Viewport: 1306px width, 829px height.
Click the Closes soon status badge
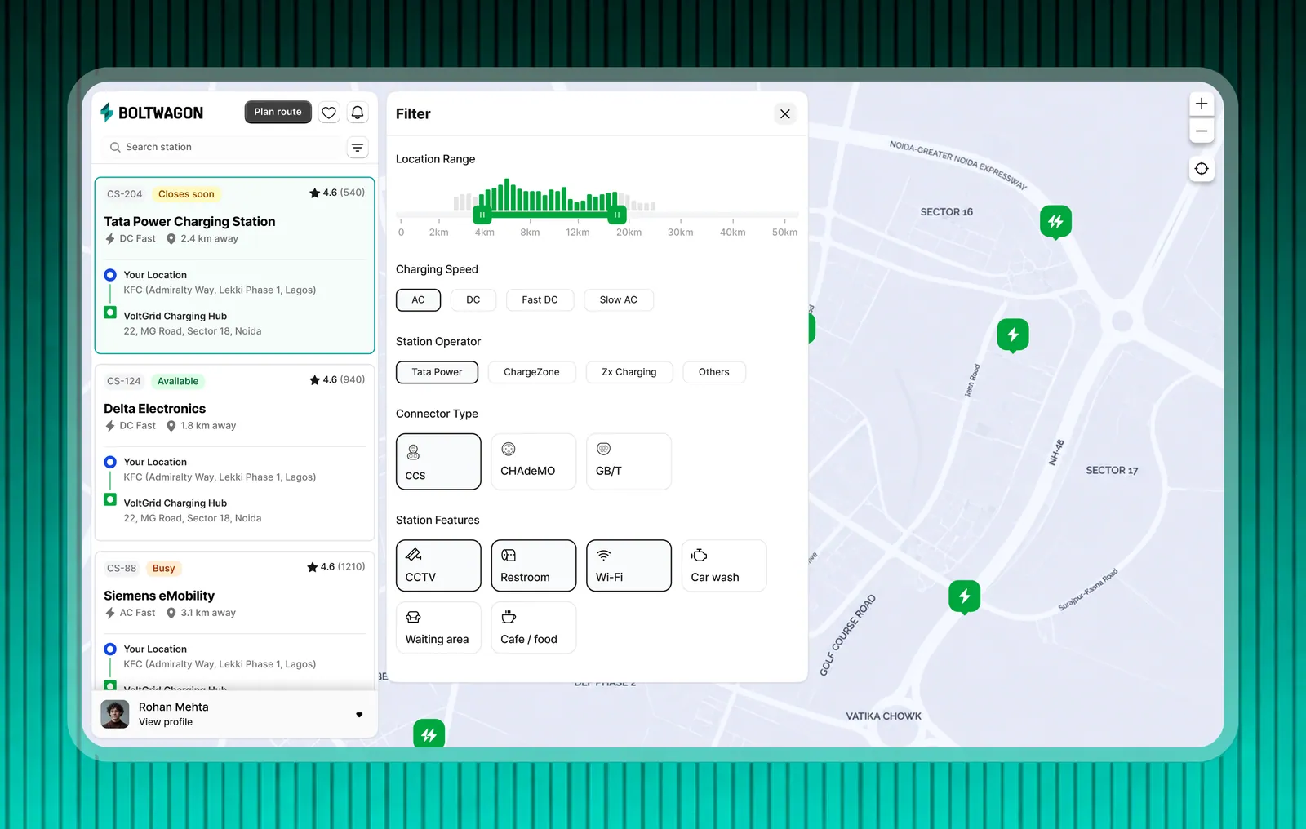coord(186,194)
